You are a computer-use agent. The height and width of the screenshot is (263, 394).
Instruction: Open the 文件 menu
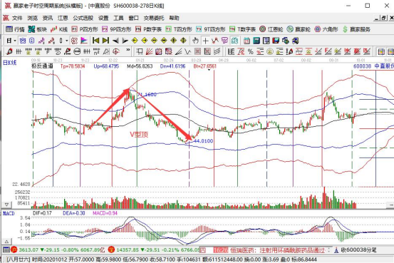click(17, 18)
